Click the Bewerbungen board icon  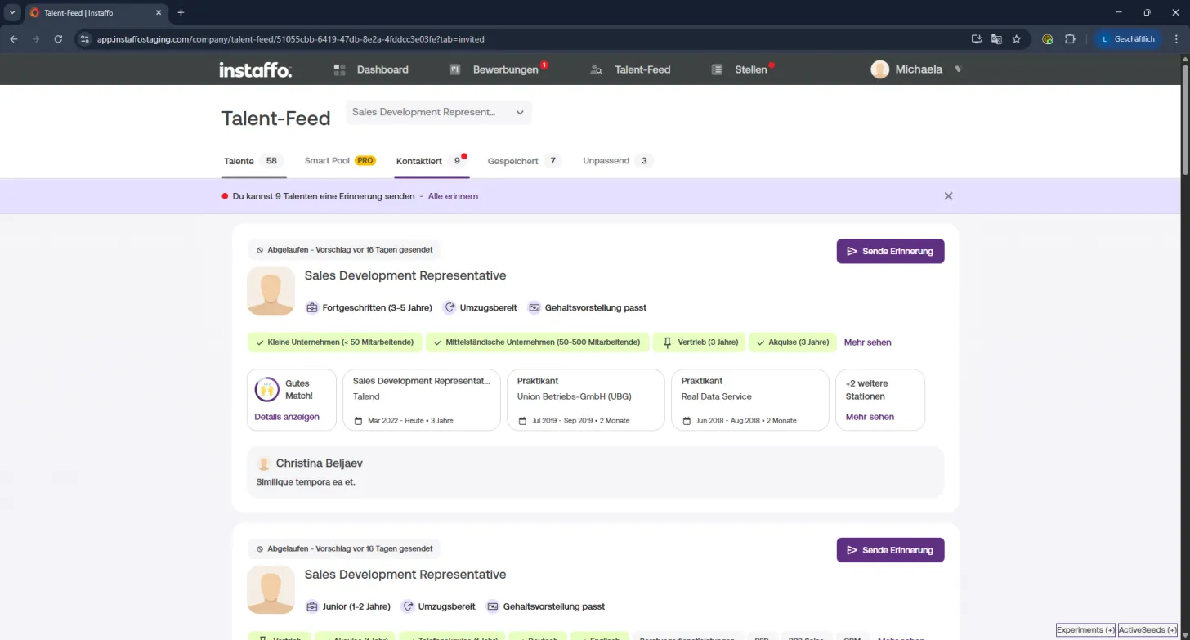(455, 70)
